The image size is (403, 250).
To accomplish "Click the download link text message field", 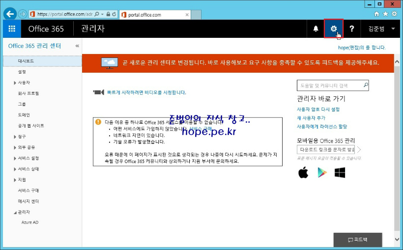I will [326, 149].
